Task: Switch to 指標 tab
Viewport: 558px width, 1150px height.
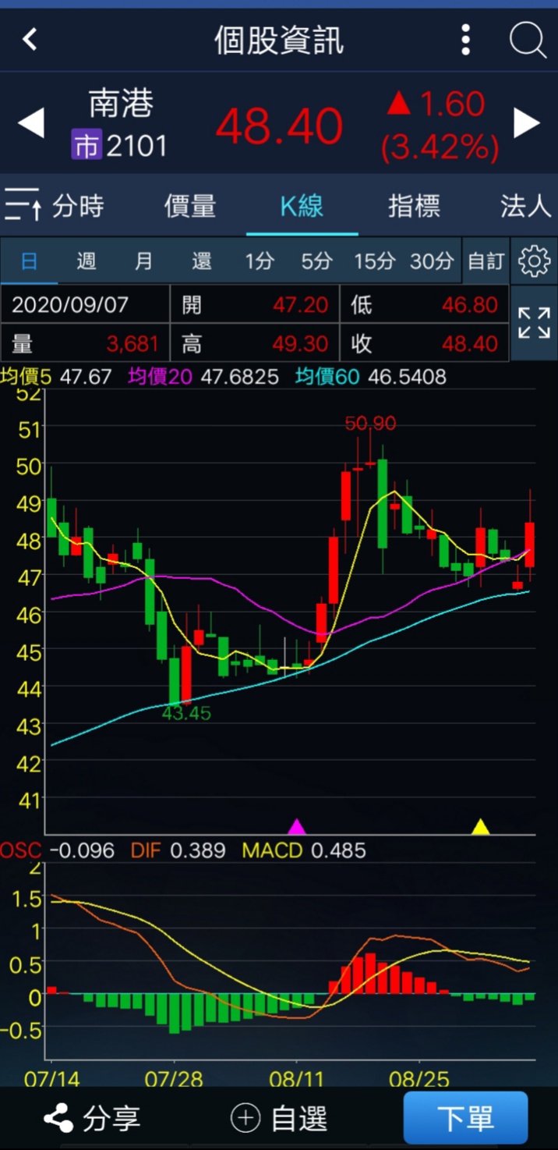Action: click(x=414, y=207)
